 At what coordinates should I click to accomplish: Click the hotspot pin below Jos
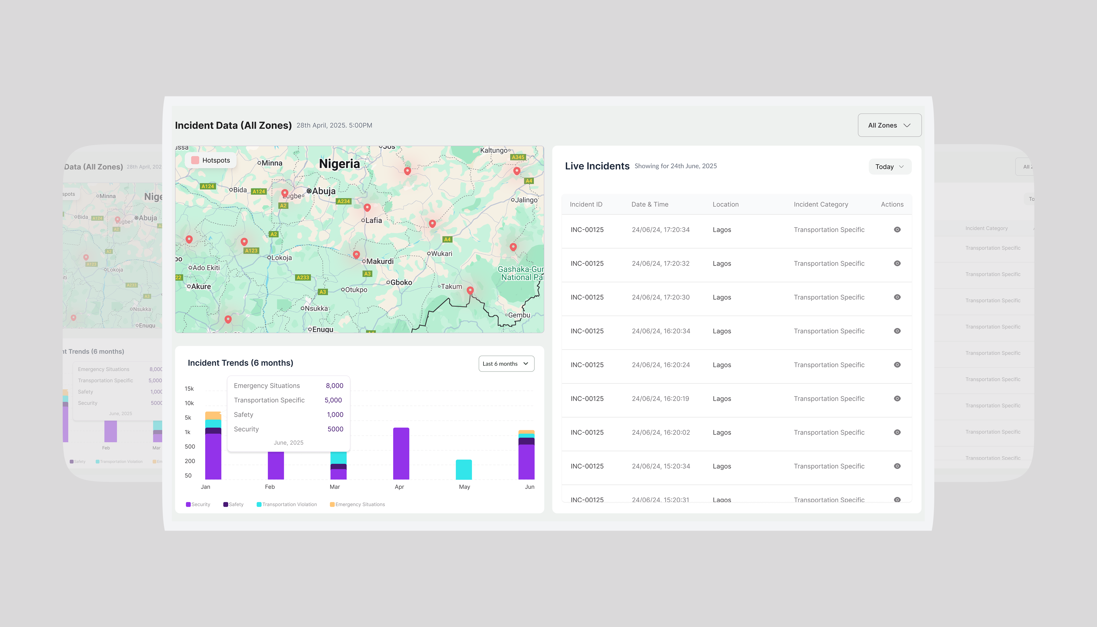tap(407, 171)
